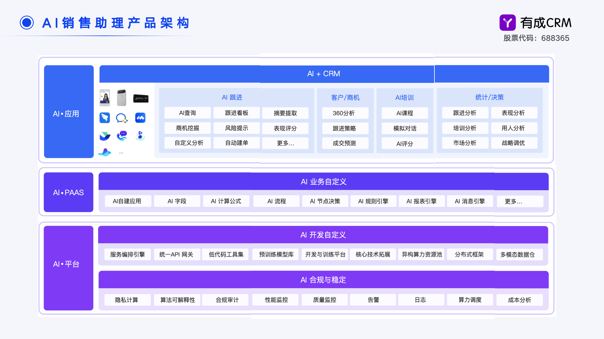Click the AI 业务自定义 header bar

(x=323, y=181)
